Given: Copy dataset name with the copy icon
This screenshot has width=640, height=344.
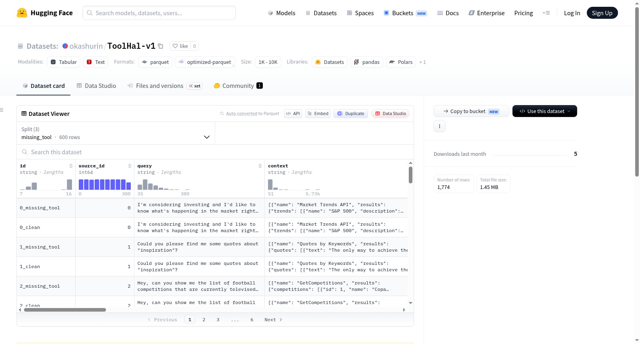Looking at the screenshot, I should coord(160,46).
